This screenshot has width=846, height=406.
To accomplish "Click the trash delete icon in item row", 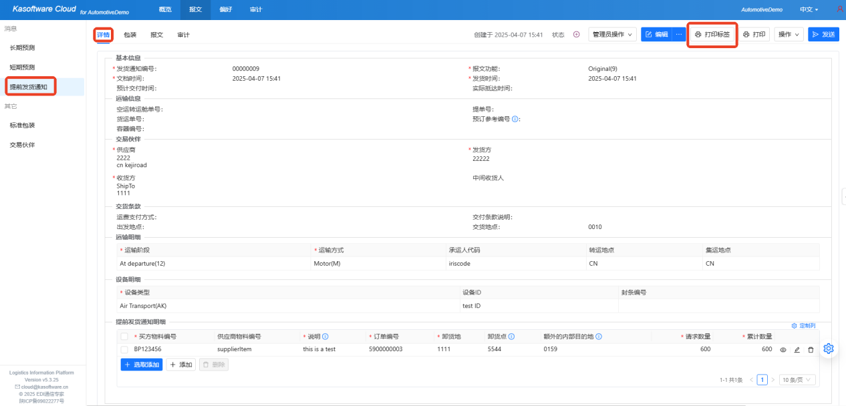I will pos(811,349).
